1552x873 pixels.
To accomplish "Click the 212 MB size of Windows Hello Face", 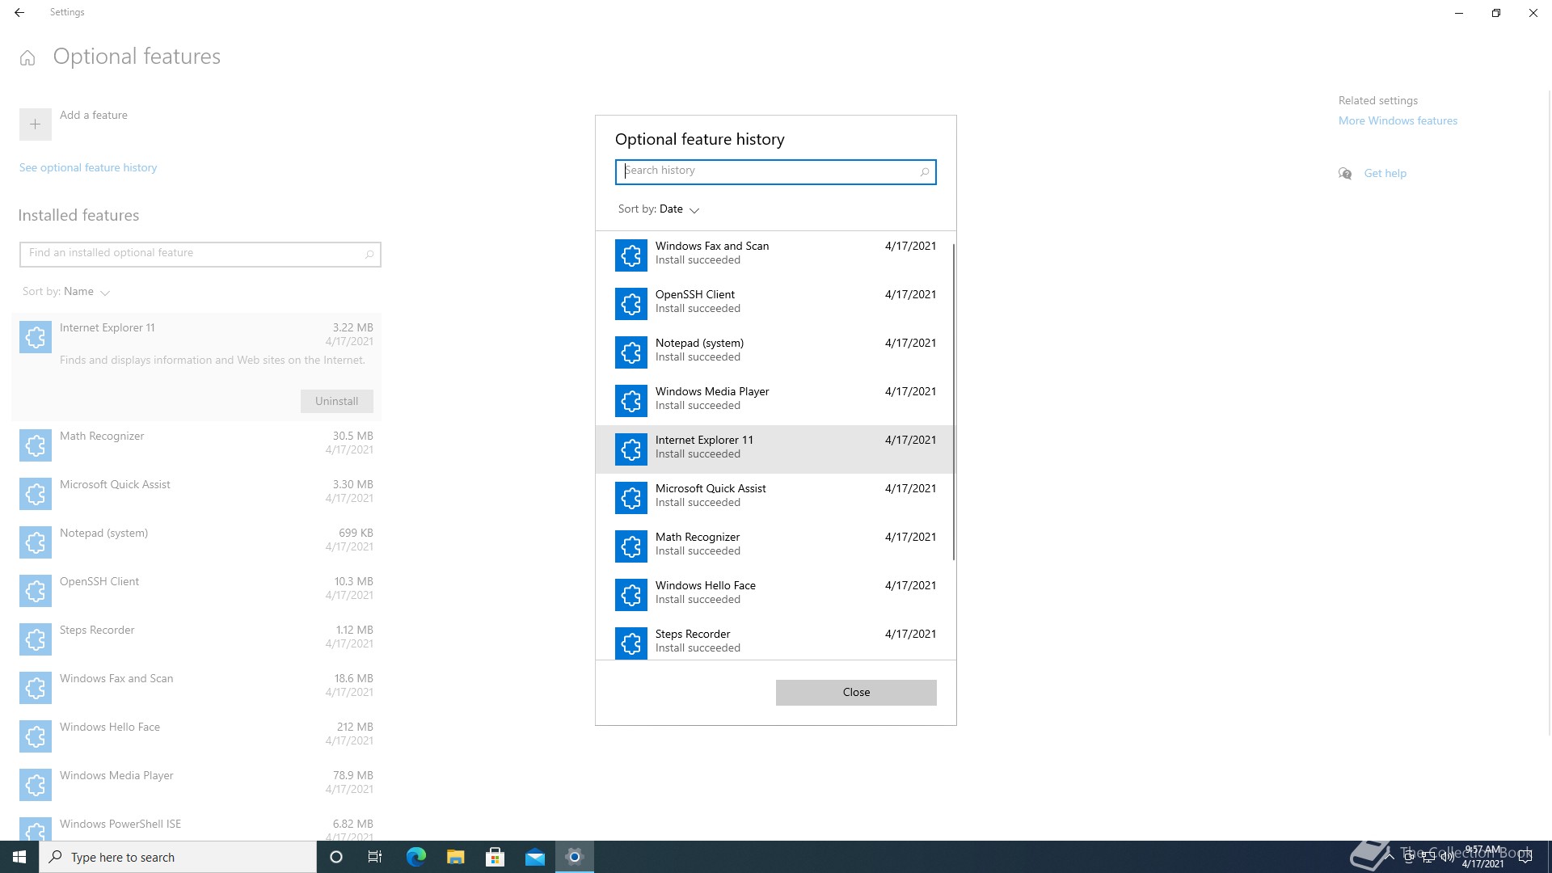I will coord(355,727).
